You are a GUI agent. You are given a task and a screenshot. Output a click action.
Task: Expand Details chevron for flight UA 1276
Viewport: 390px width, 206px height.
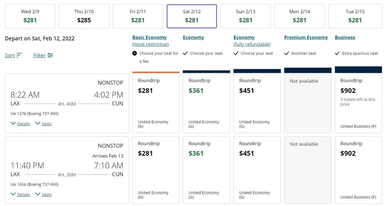(x=13, y=123)
